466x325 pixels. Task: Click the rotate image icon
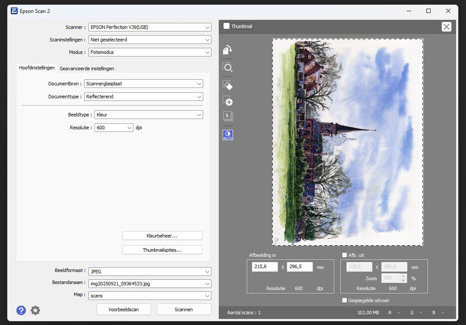coord(227,50)
